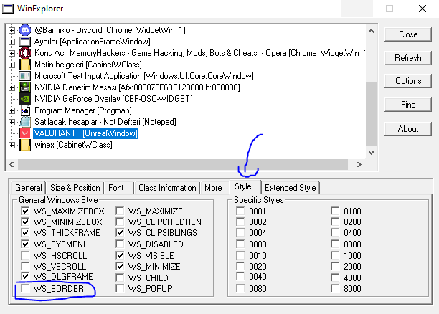Expand the @Barmiko Discord tree node

(11, 30)
